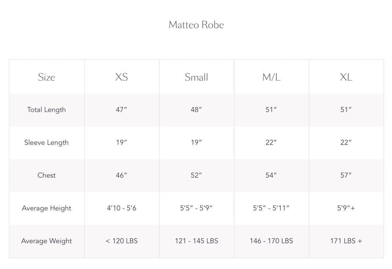The height and width of the screenshot is (269, 392).
Task: Click the Chest row label
Action: (46, 175)
